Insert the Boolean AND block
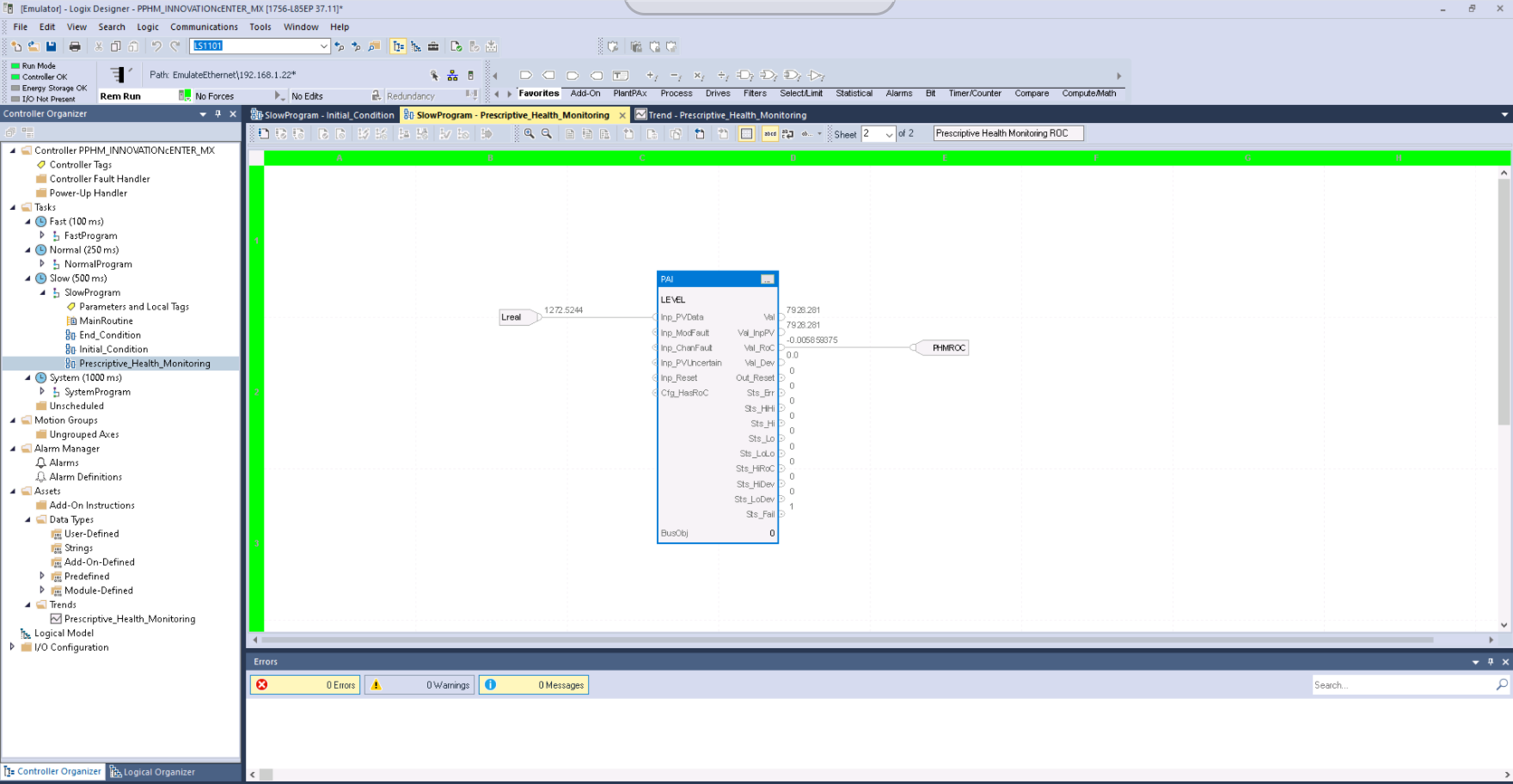This screenshot has height=784, width=1513. (745, 76)
